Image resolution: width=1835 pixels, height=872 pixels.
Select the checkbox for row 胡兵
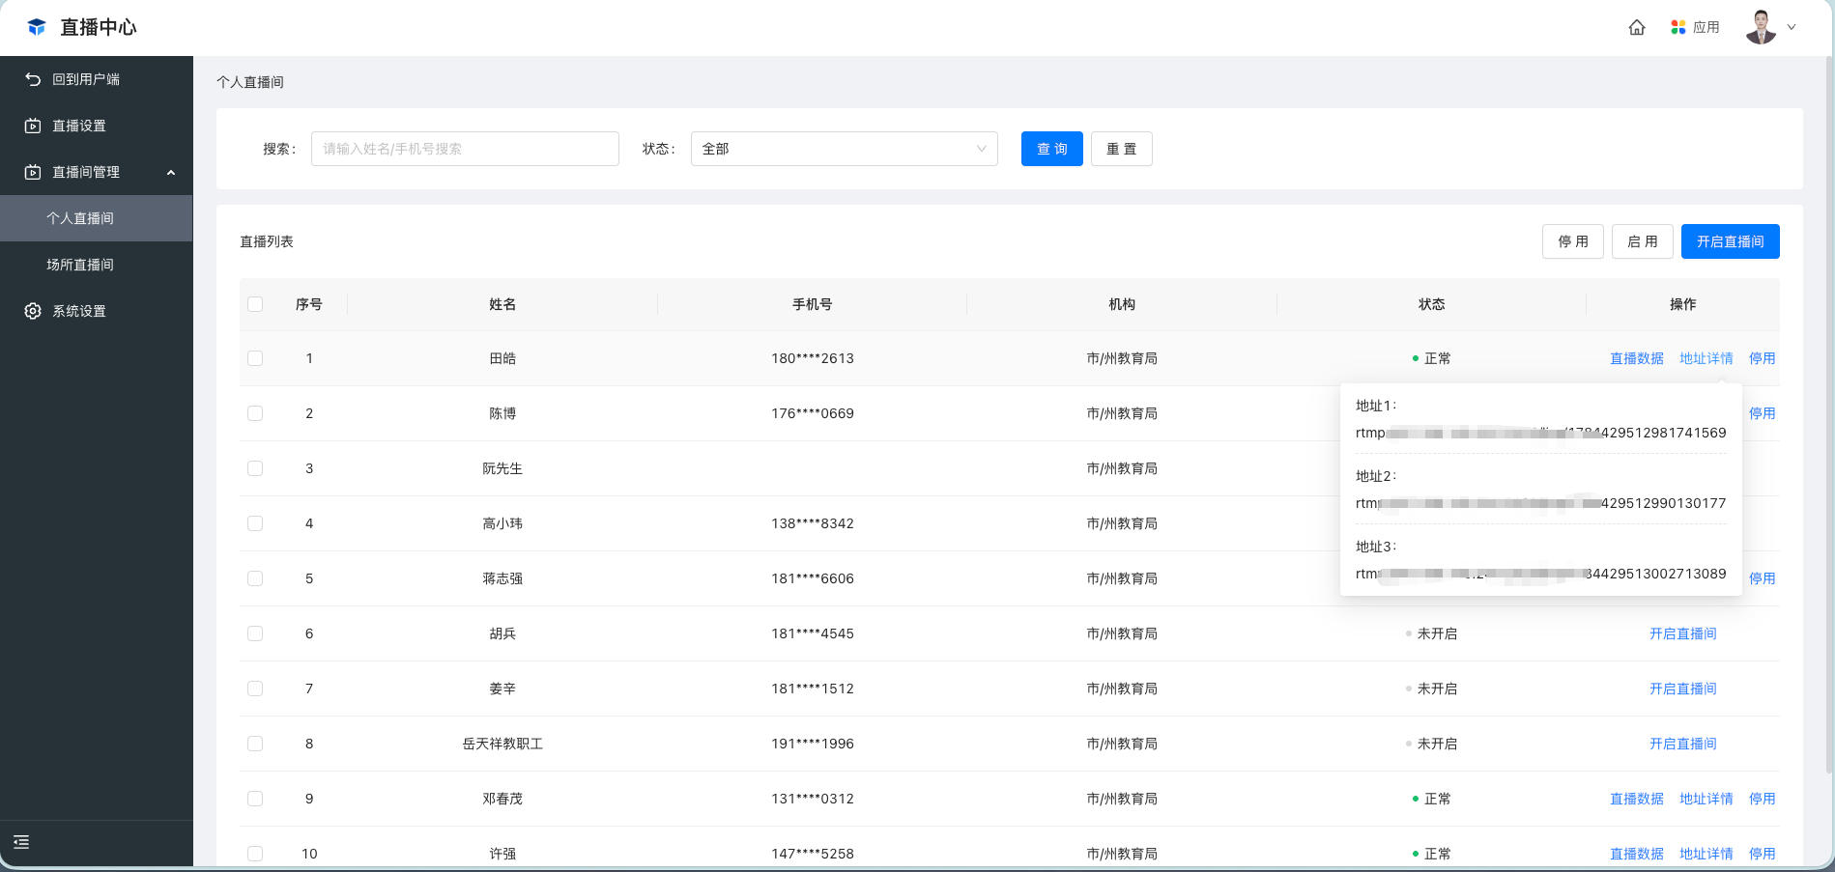click(x=255, y=633)
